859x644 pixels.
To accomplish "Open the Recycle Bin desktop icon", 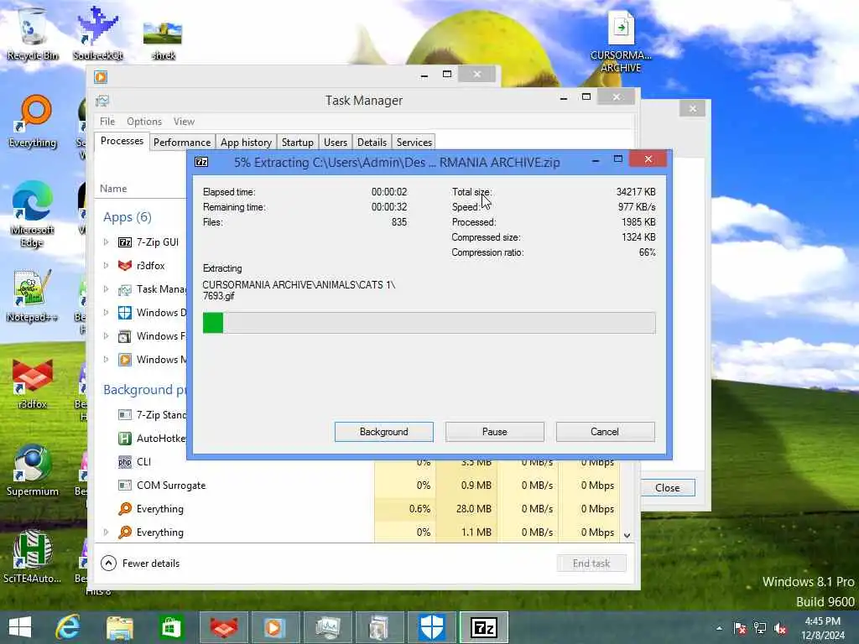I will (x=33, y=34).
